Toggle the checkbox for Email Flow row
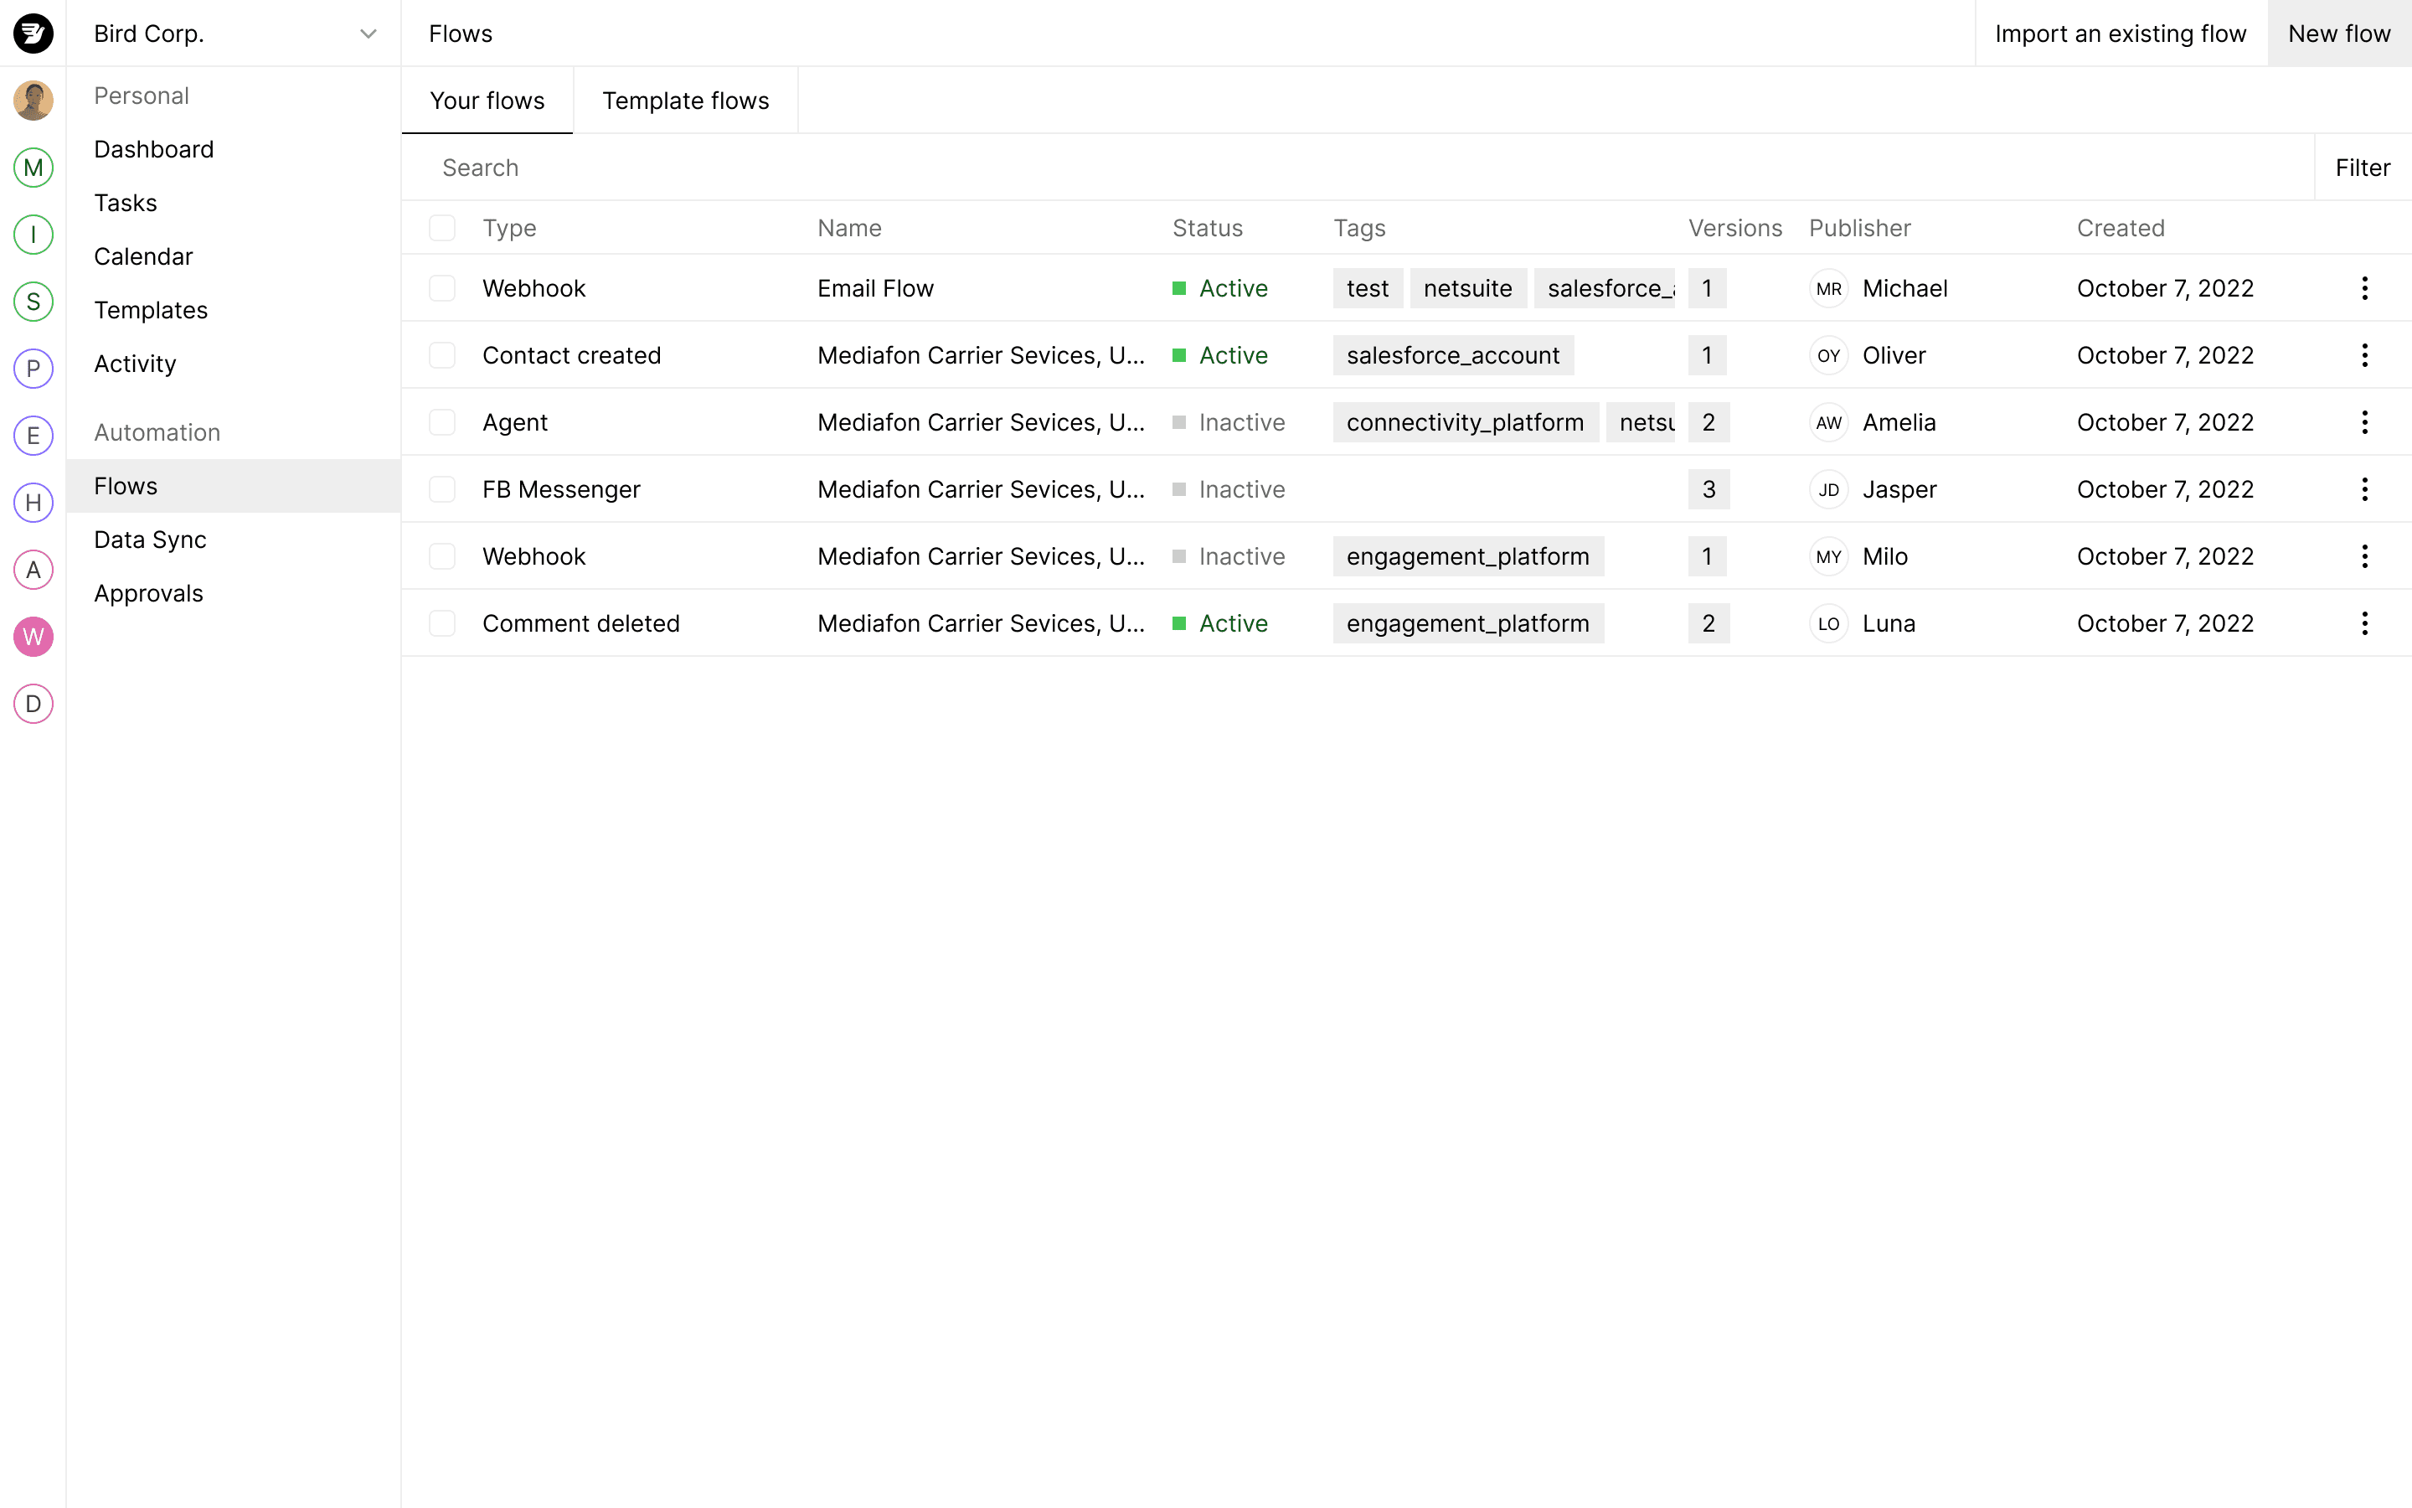This screenshot has height=1508, width=2412. click(x=441, y=288)
